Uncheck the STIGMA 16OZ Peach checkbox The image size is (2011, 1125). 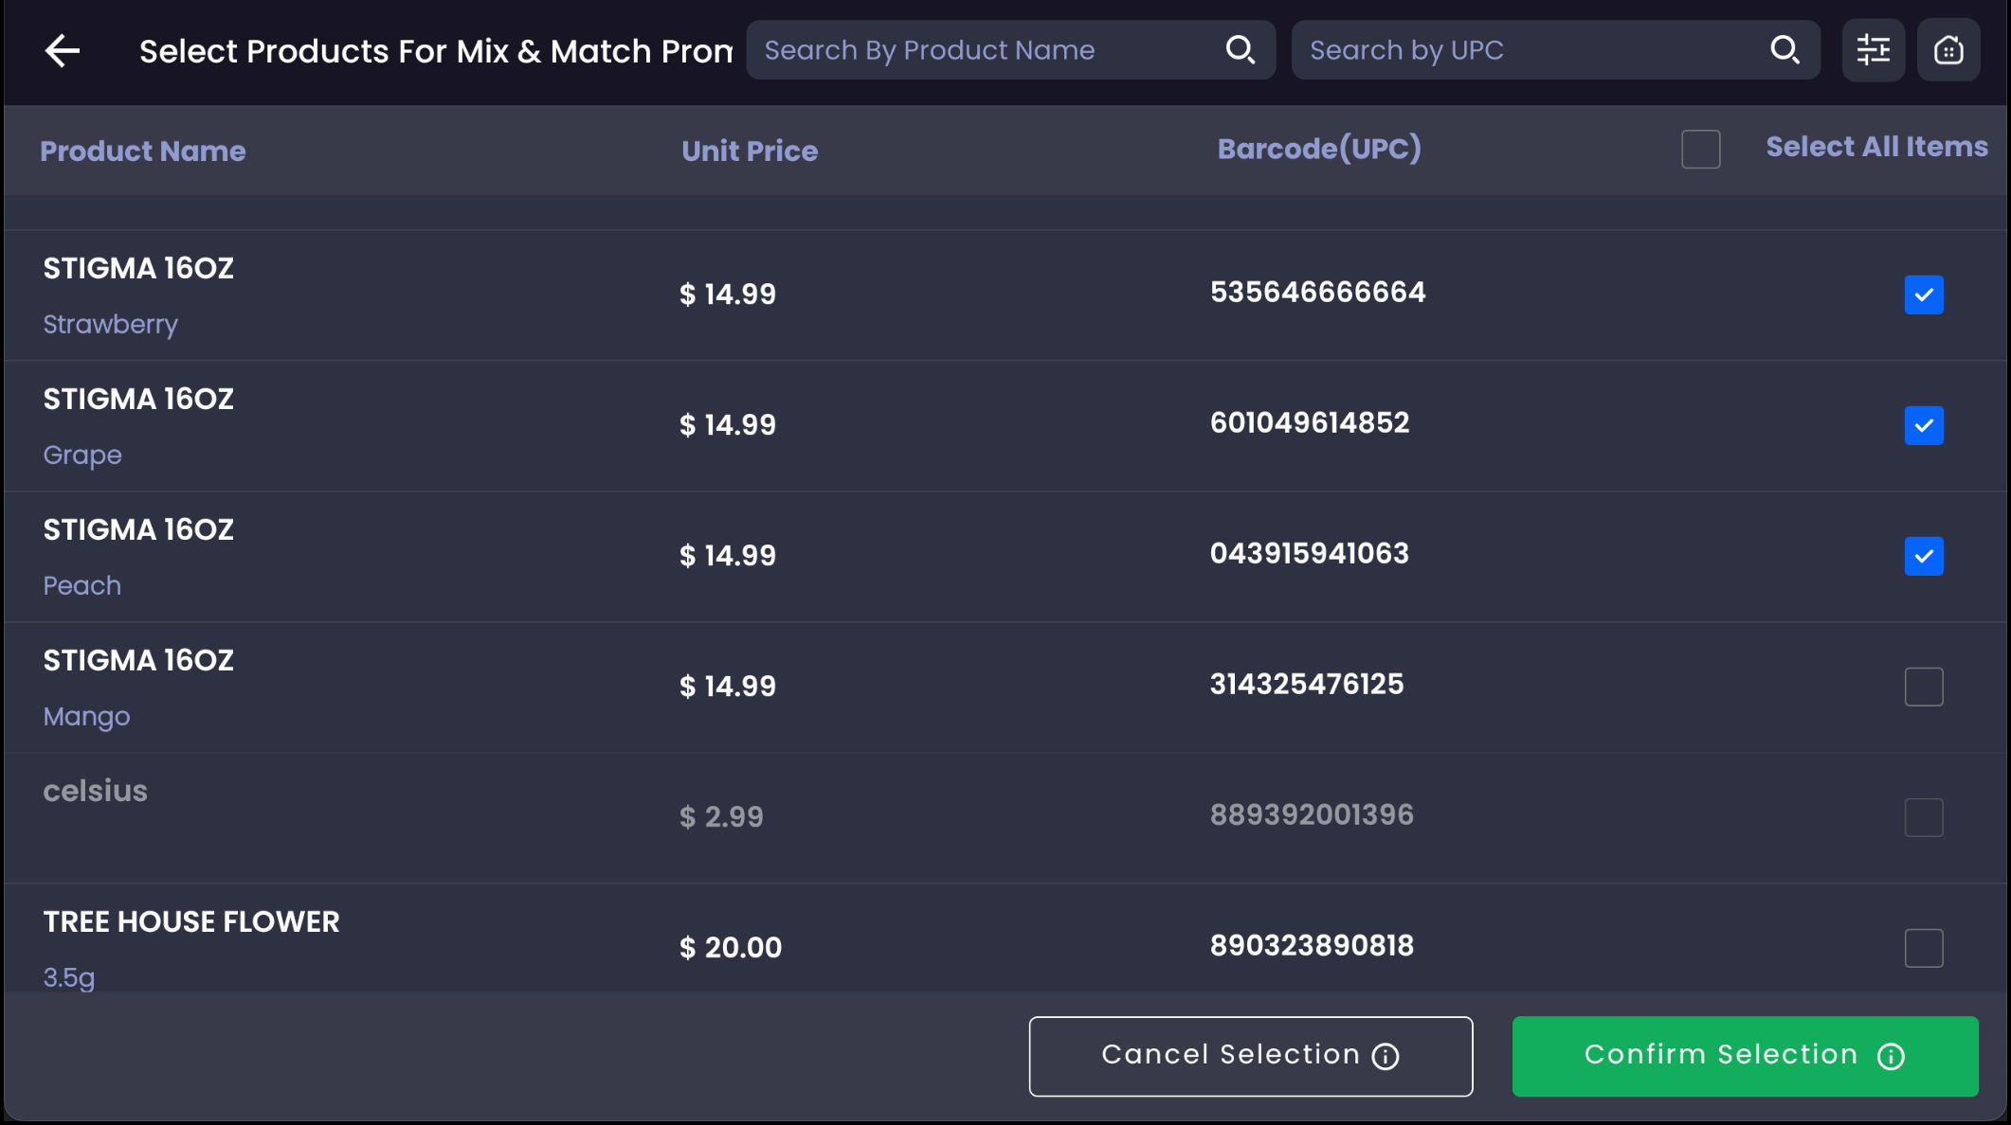(x=1923, y=556)
